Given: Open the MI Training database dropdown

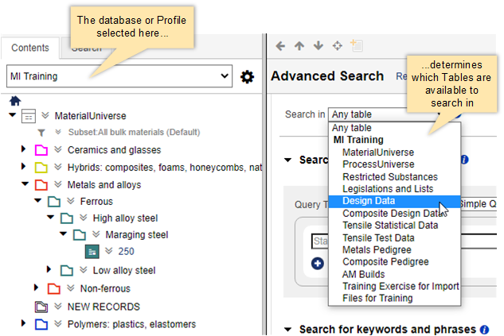Looking at the screenshot, I should pyautogui.click(x=118, y=77).
